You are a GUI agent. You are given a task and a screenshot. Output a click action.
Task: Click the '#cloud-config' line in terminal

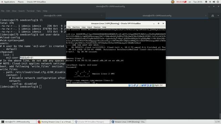click(10, 38)
